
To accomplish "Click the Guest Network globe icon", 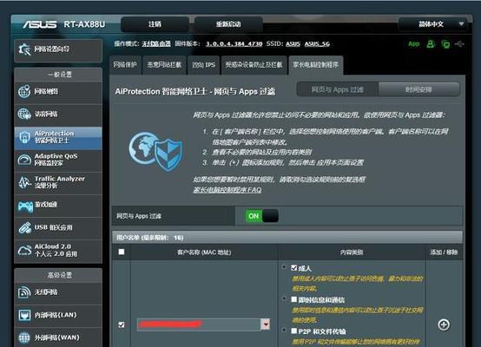I will (x=24, y=114).
